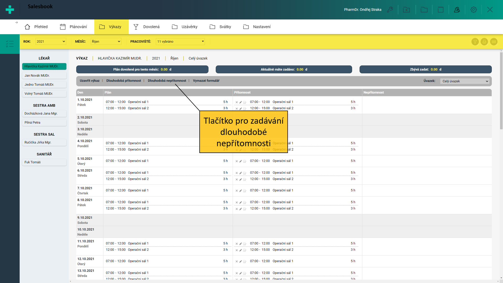Click the users icon in header
The image size is (503, 283).
(457, 10)
